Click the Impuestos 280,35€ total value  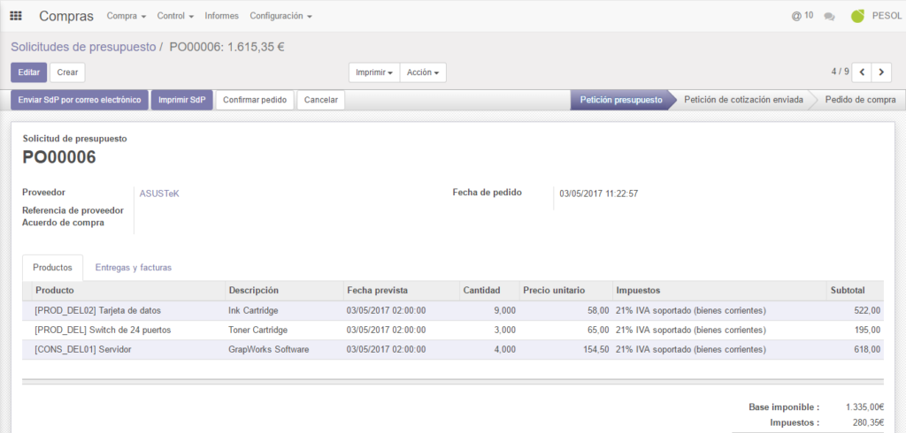click(x=869, y=423)
